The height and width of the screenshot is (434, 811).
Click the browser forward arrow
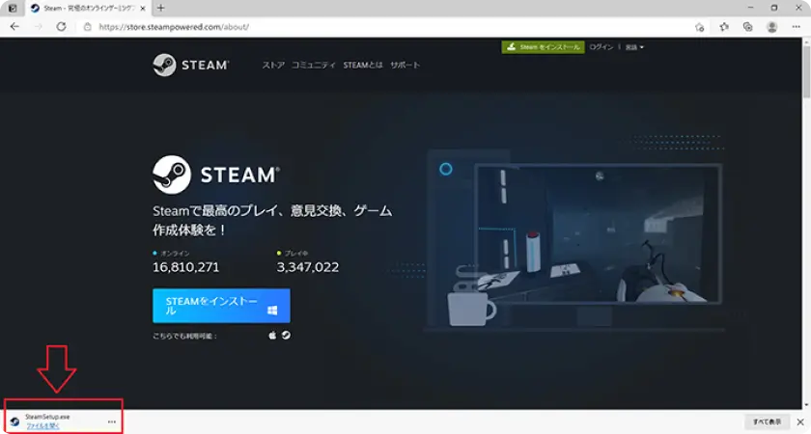(38, 26)
